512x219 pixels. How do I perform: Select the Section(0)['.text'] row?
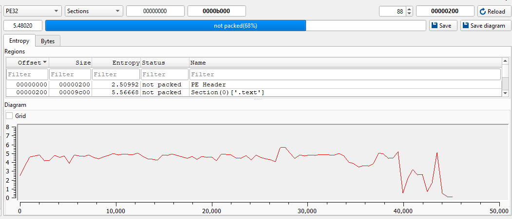tap(227, 92)
